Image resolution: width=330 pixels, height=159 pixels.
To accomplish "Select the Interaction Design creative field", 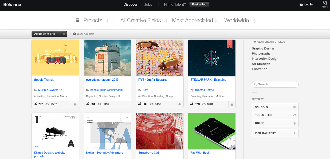I will (x=265, y=58).
